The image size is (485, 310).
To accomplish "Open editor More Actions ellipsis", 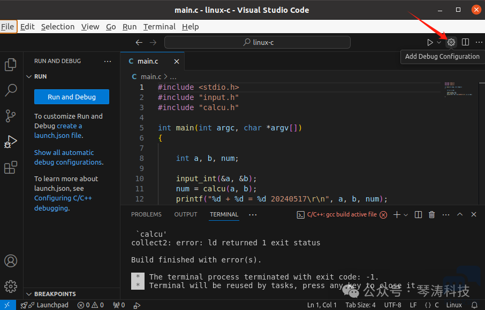I will 479,42.
